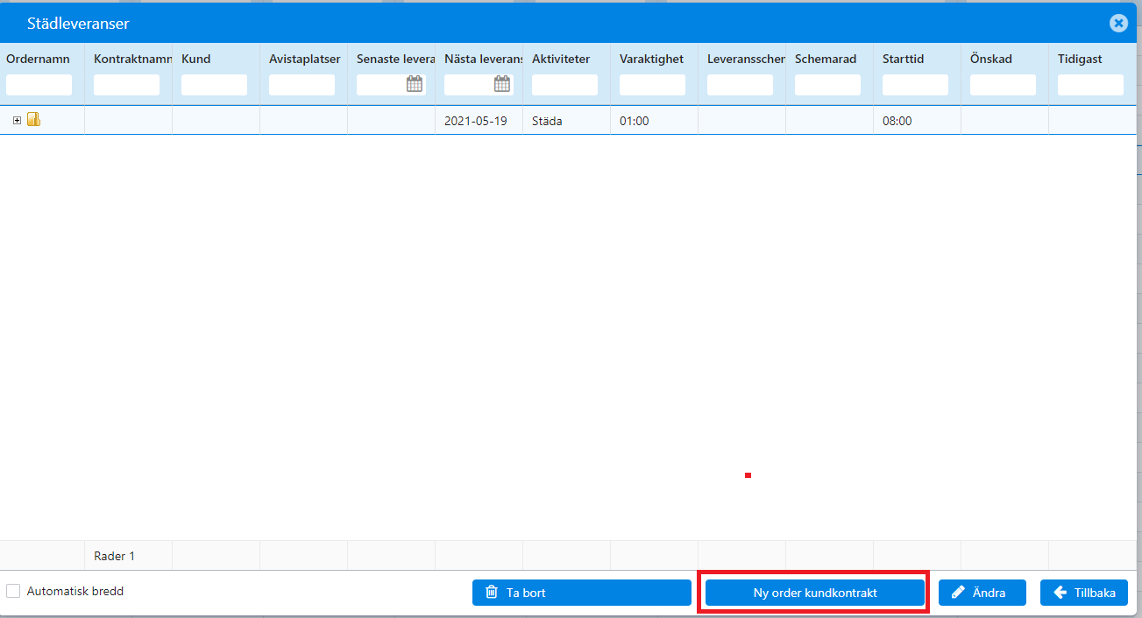Sort by the Kontraktnamn column header
1142x618 pixels.
[132, 59]
